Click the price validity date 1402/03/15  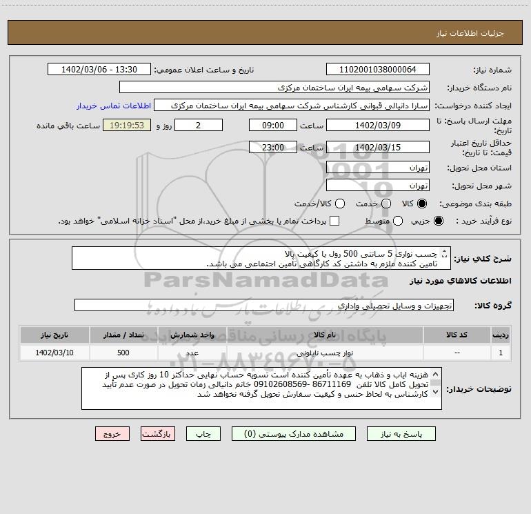pos(378,147)
